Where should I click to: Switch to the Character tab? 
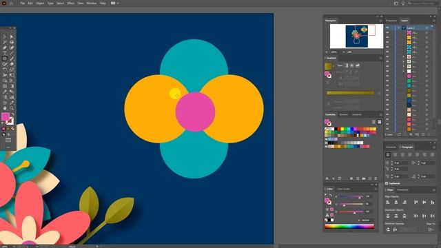(x=391, y=147)
